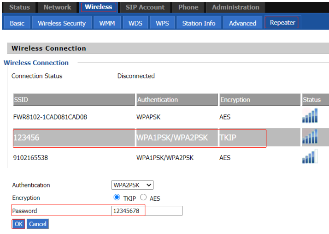The image size is (329, 234).
Task: Select the AES encryption radio button
Action: (143, 198)
